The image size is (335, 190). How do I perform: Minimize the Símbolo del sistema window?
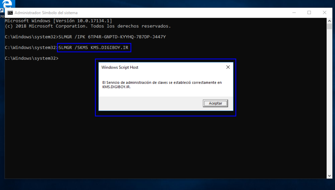point(294,13)
